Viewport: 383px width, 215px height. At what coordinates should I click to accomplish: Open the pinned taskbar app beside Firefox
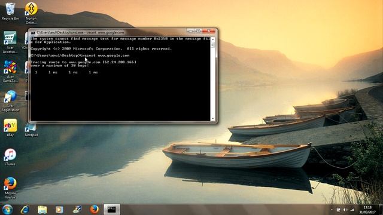[77, 210]
